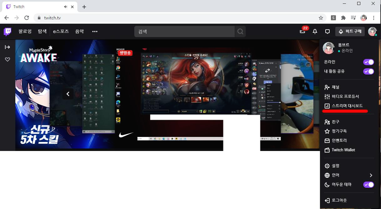Click the 스트리머 대시보드 chart icon
Screen dimensions: 381x209
click(x=327, y=106)
